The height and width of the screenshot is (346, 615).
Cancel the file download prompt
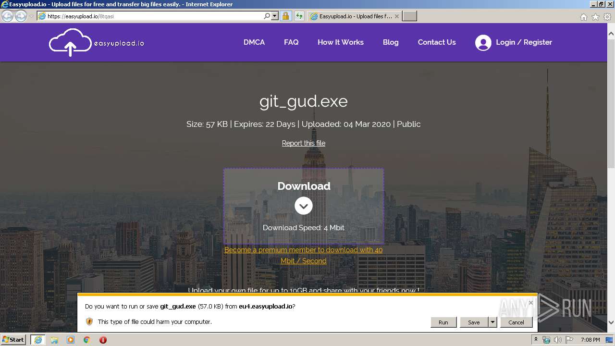(x=516, y=322)
